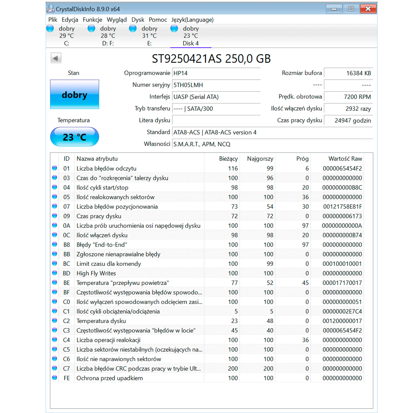413x413 pixels.
Task: Open the Funkcje menu
Action: (x=92, y=19)
